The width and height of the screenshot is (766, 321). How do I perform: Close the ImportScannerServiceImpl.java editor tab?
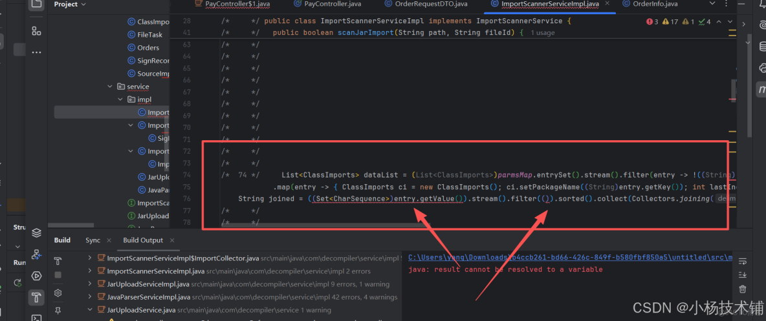tap(607, 3)
